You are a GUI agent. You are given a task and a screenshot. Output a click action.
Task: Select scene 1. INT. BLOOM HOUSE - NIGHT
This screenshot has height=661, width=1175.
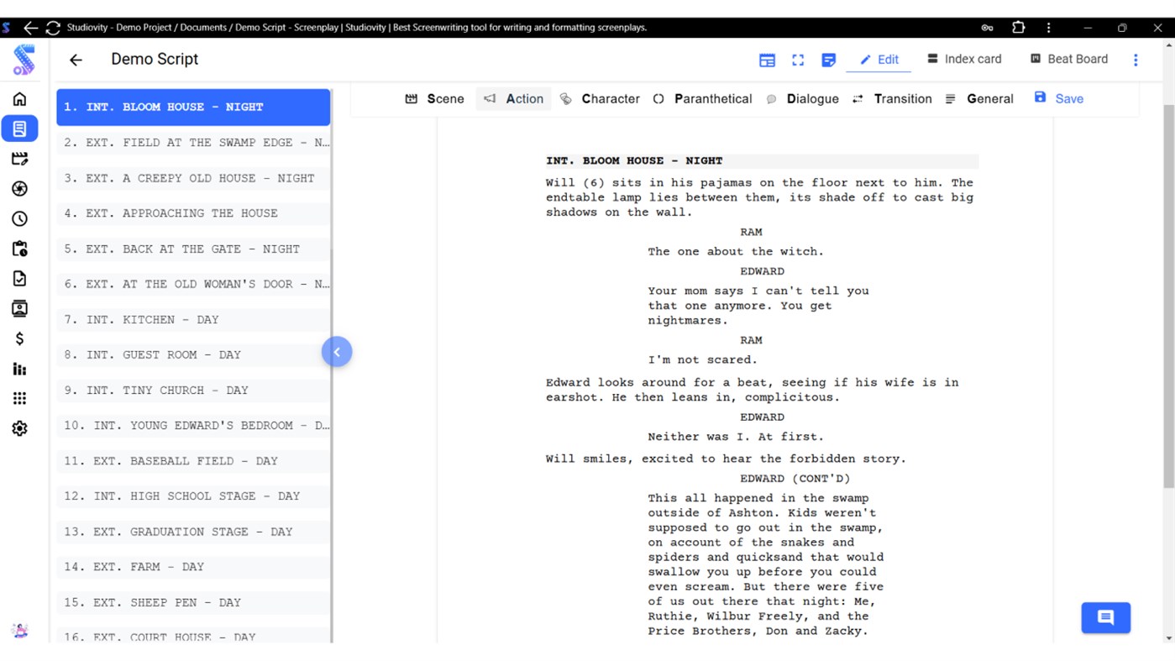(193, 108)
